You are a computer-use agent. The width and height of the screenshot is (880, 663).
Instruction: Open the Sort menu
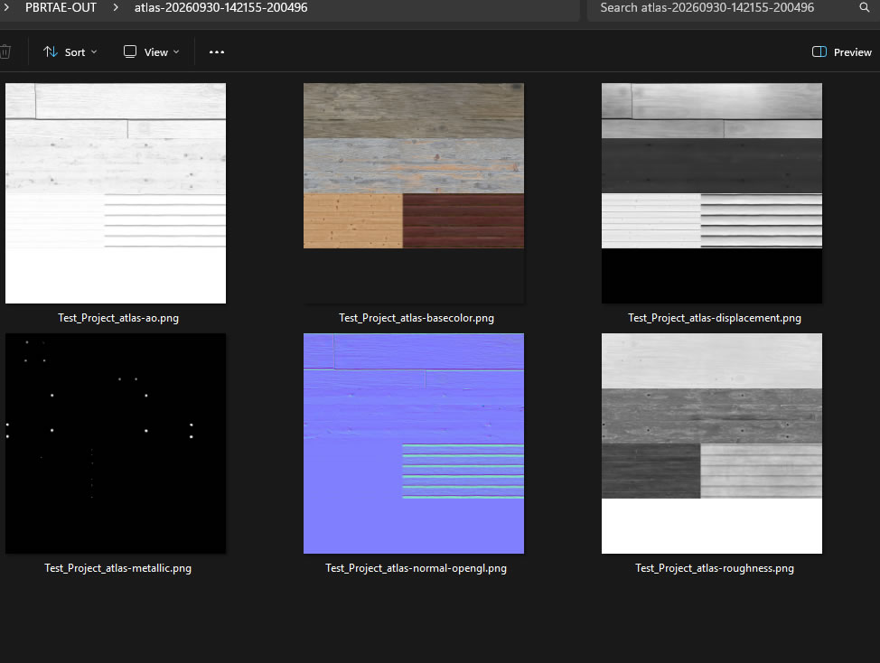[70, 52]
